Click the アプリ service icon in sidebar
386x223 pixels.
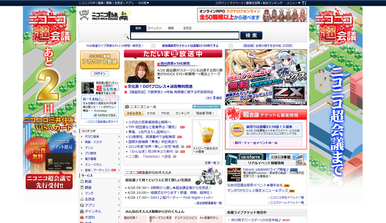(82, 205)
